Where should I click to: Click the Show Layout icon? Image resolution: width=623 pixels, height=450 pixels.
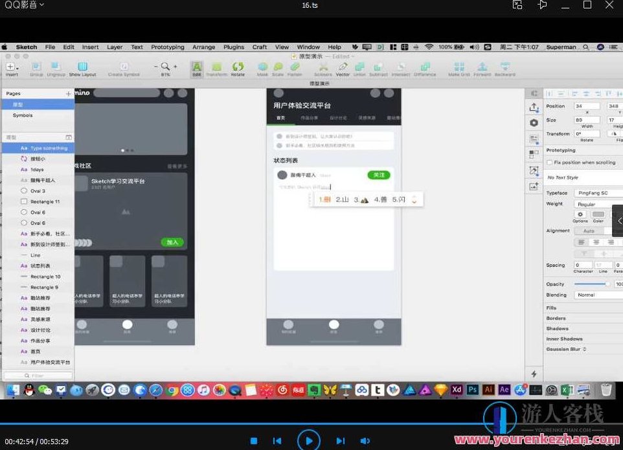pyautogui.click(x=83, y=67)
